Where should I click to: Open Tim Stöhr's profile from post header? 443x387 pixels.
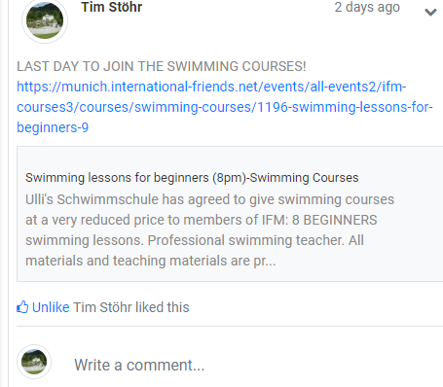click(x=112, y=7)
